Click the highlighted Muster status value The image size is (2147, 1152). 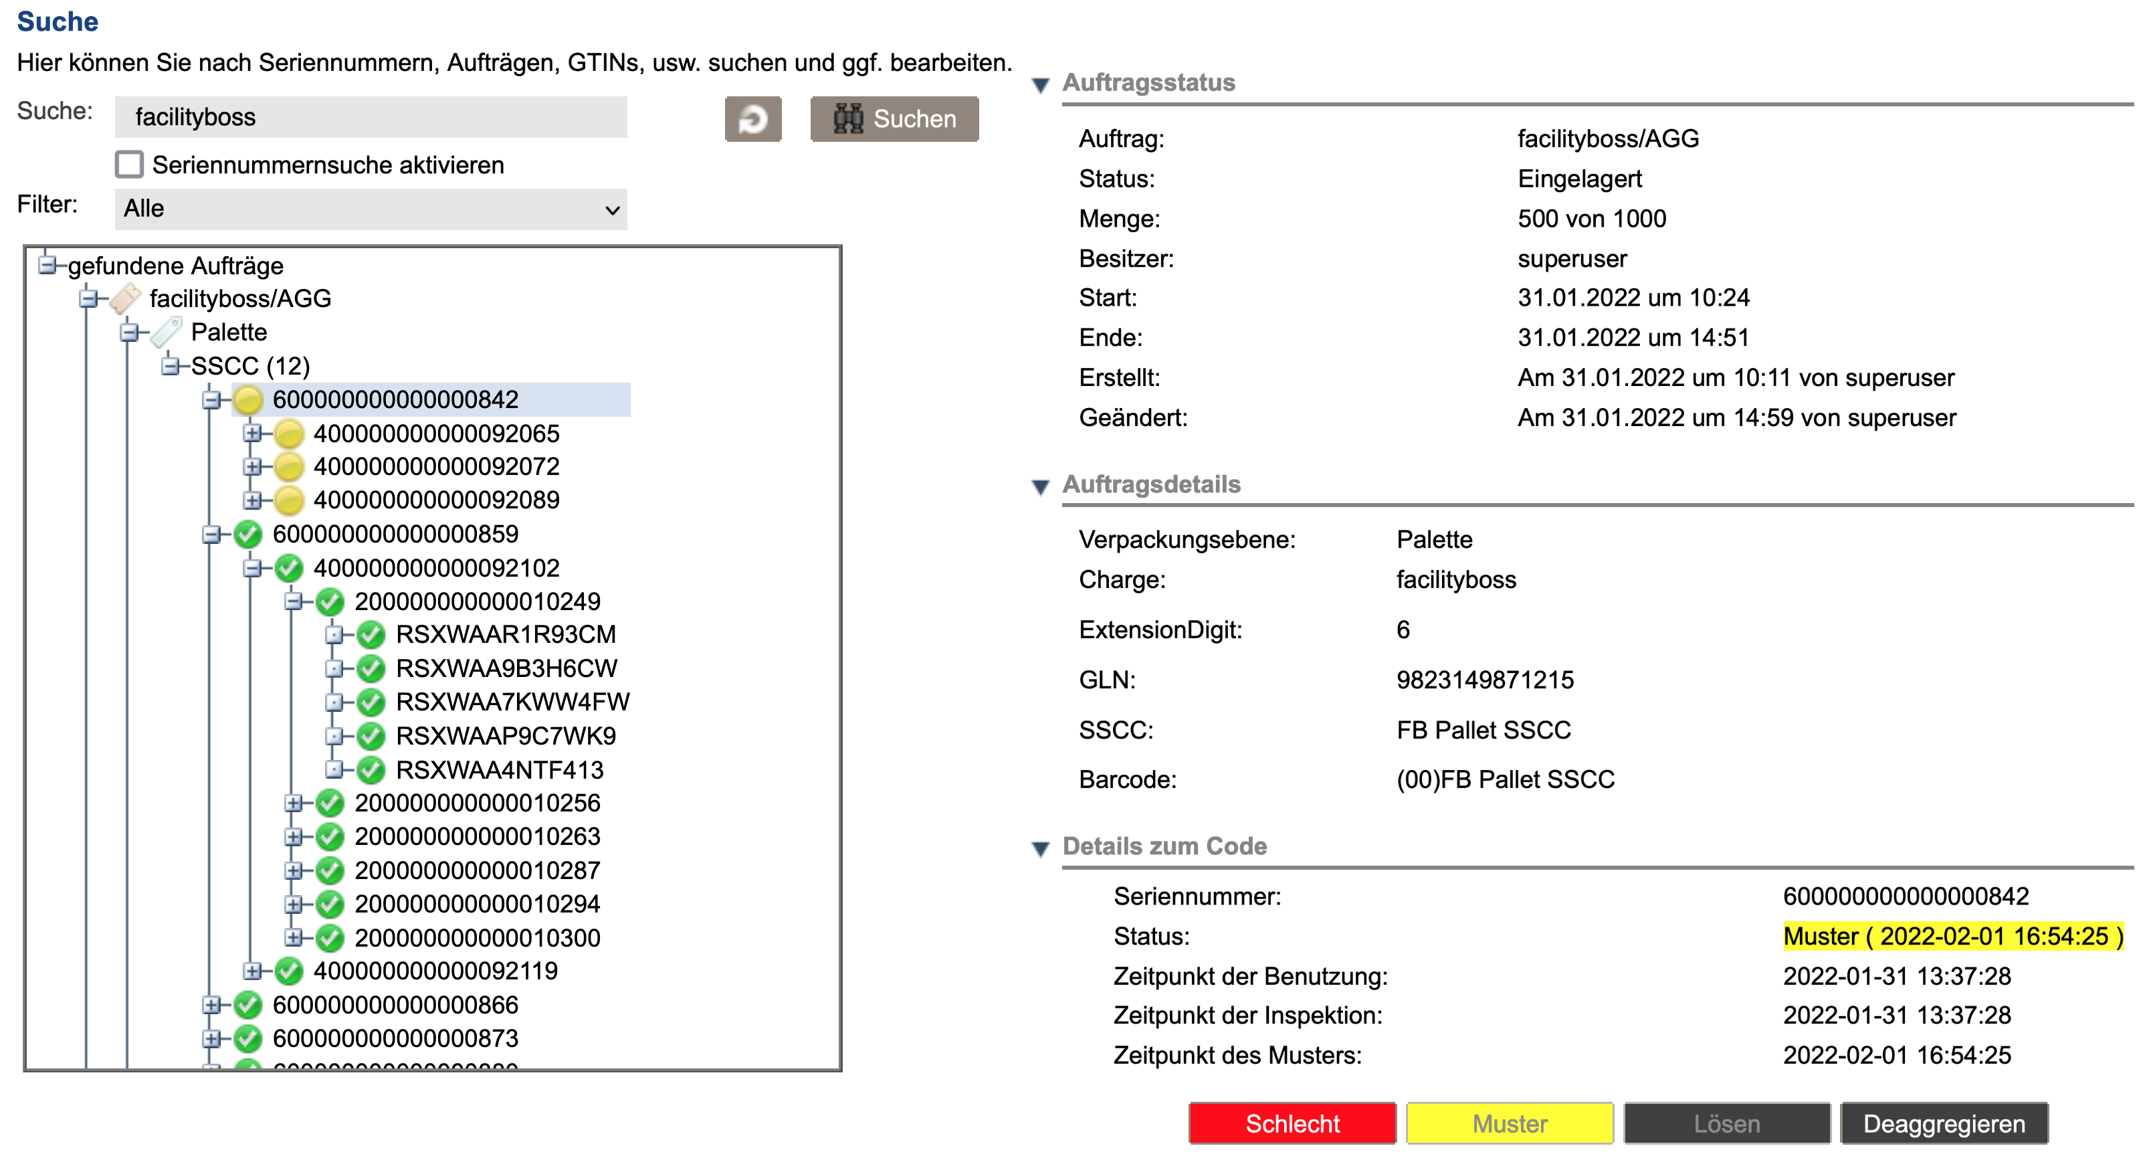1953,936
